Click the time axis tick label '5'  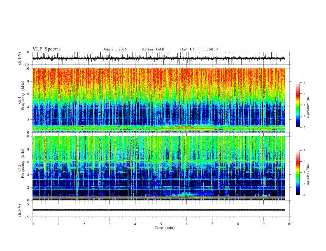[x=161, y=224]
